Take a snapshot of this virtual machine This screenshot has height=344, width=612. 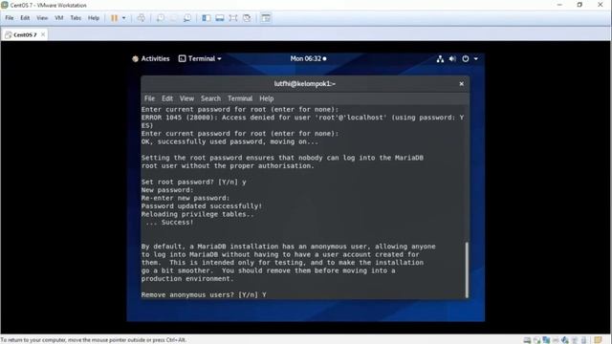[x=161, y=18]
